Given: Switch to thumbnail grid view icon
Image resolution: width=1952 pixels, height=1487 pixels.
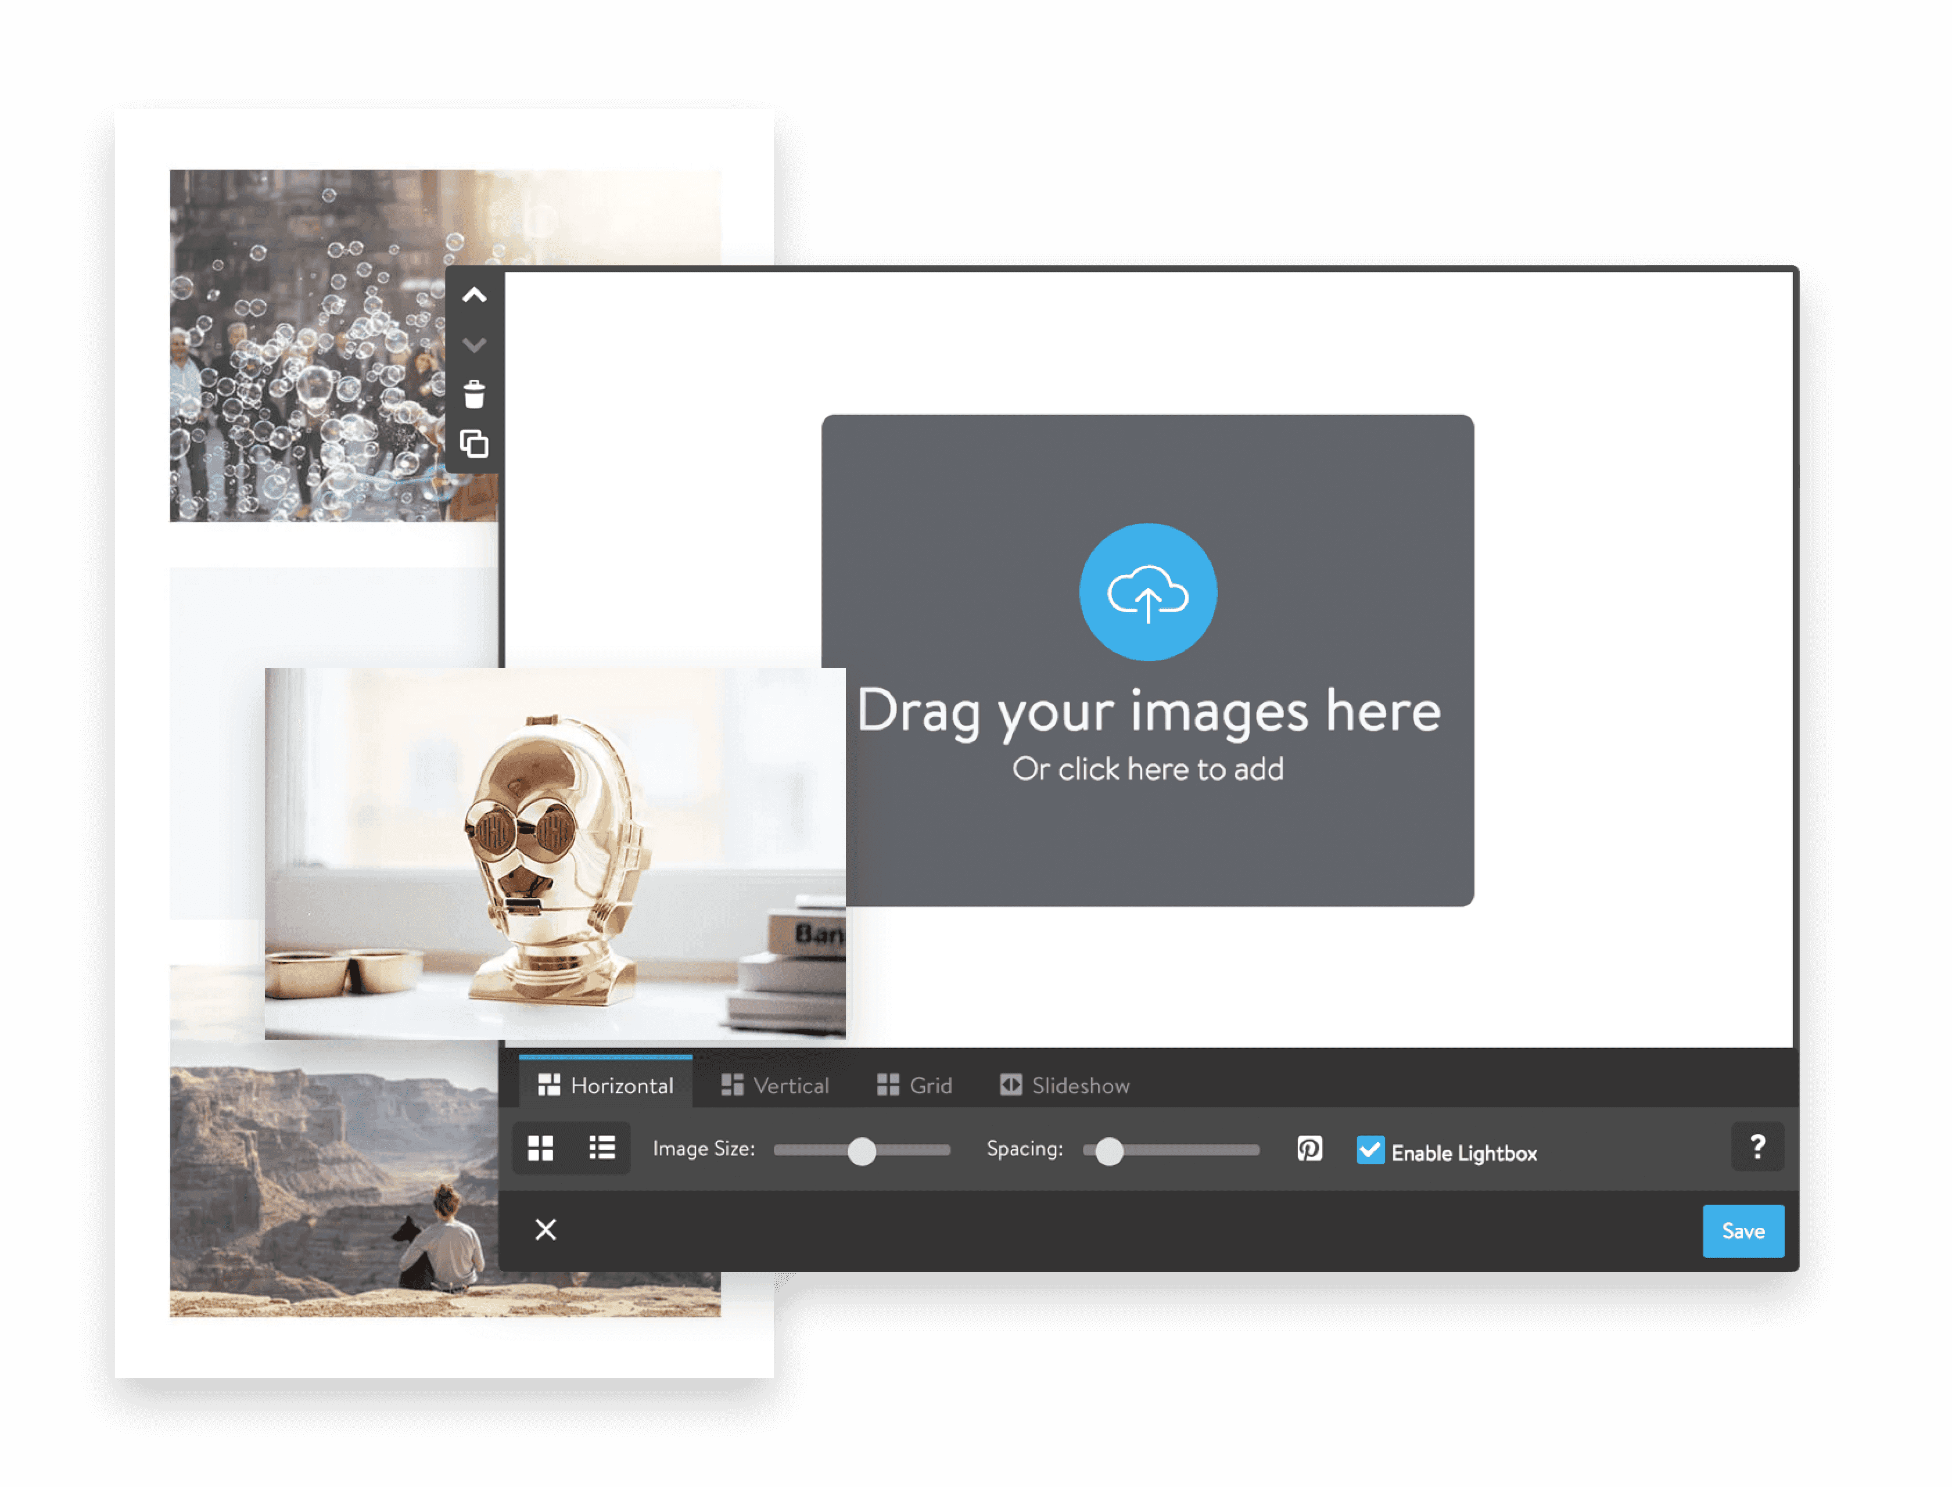Looking at the screenshot, I should [x=541, y=1149].
